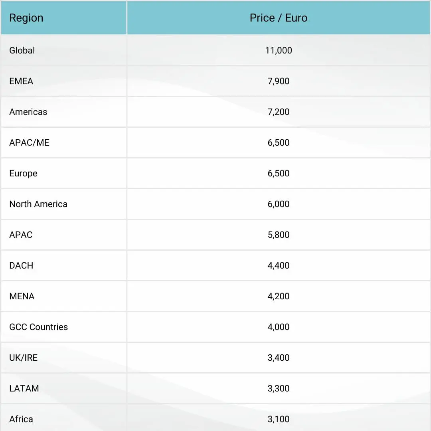Select the DACH region cell
The height and width of the screenshot is (431, 431).
pyautogui.click(x=22, y=265)
